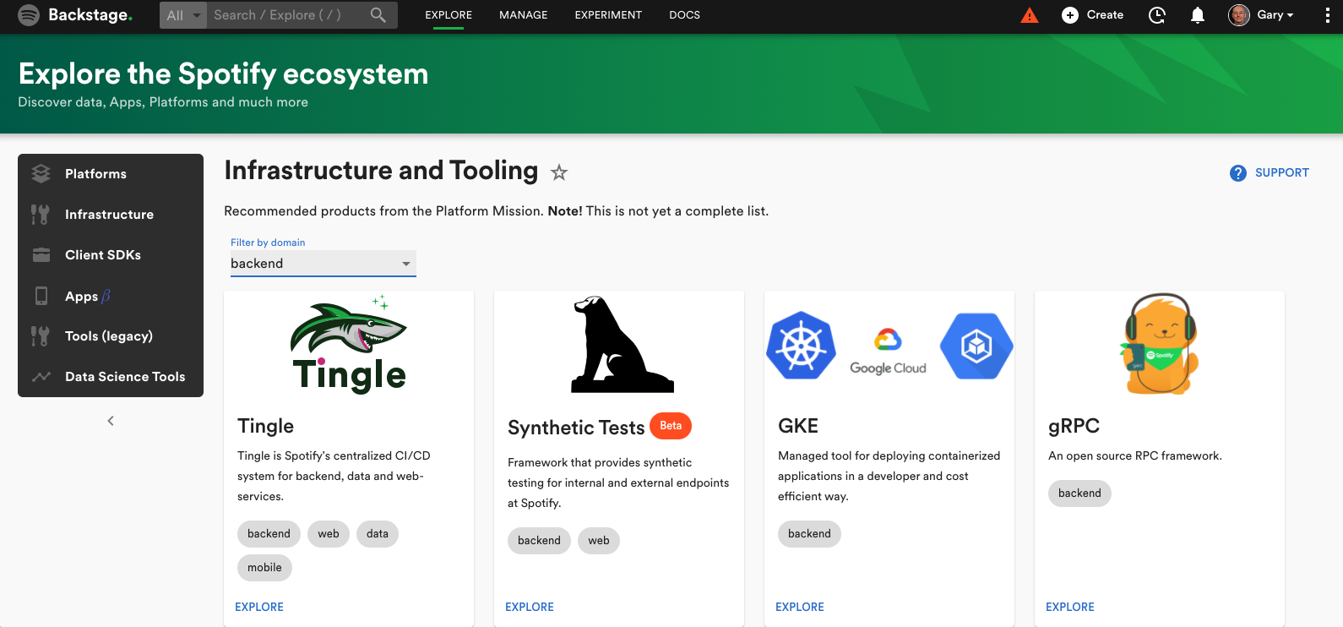
Task: Click the GKE card title
Action: [798, 426]
